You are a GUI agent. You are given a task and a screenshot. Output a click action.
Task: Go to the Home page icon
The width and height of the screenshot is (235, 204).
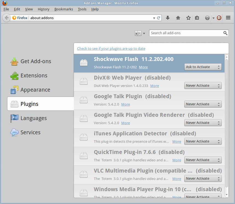click(x=178, y=18)
